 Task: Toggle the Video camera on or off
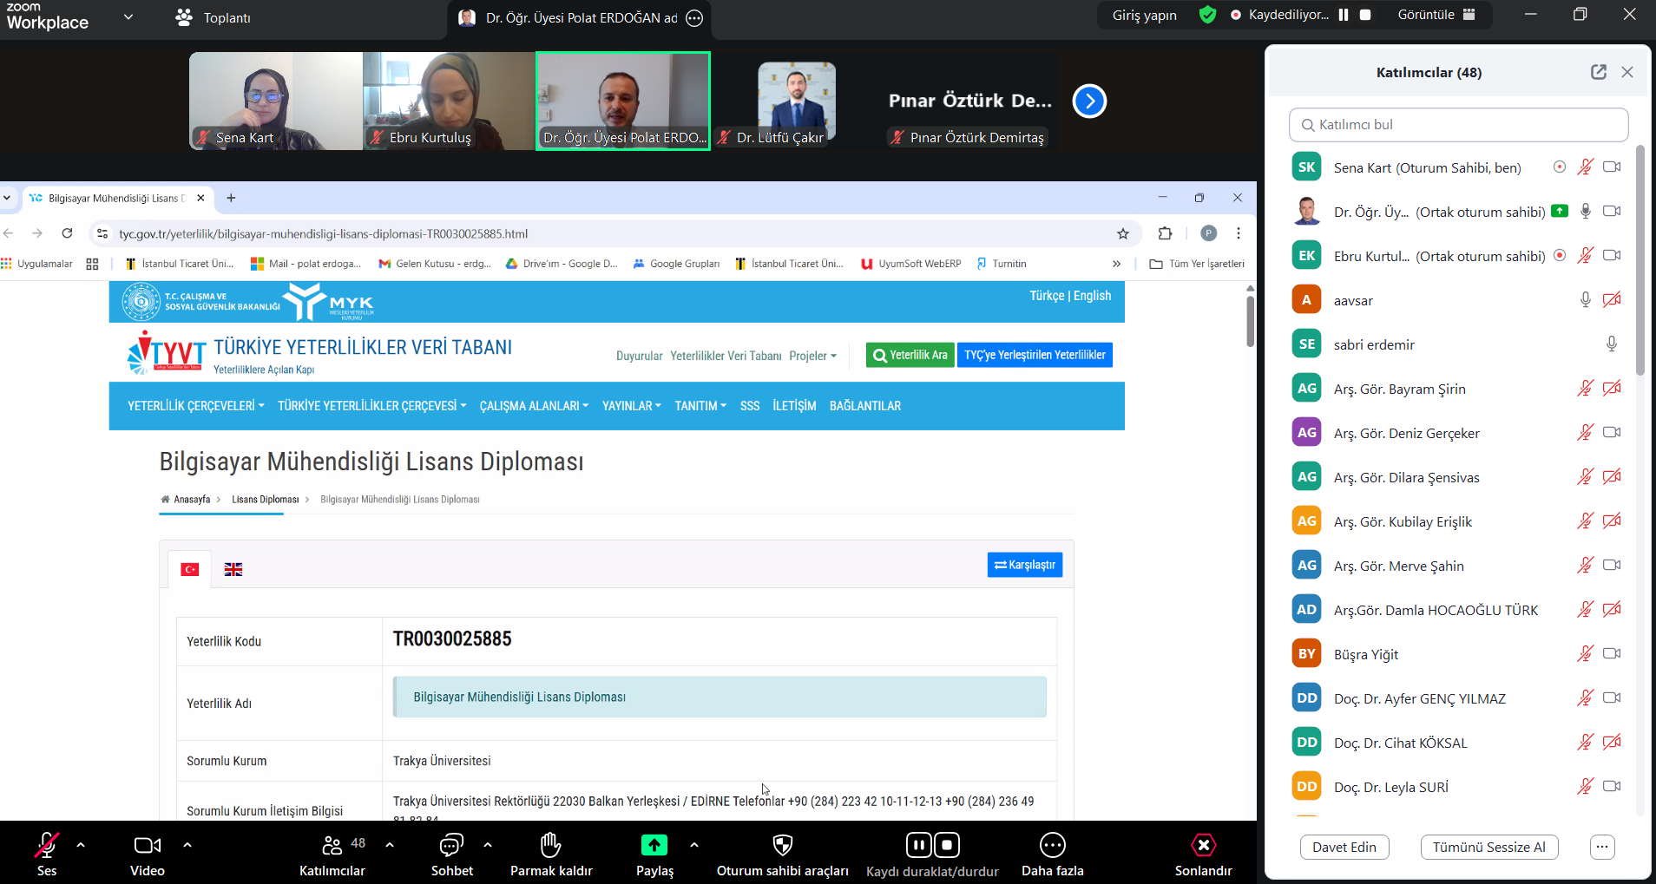coord(147,845)
